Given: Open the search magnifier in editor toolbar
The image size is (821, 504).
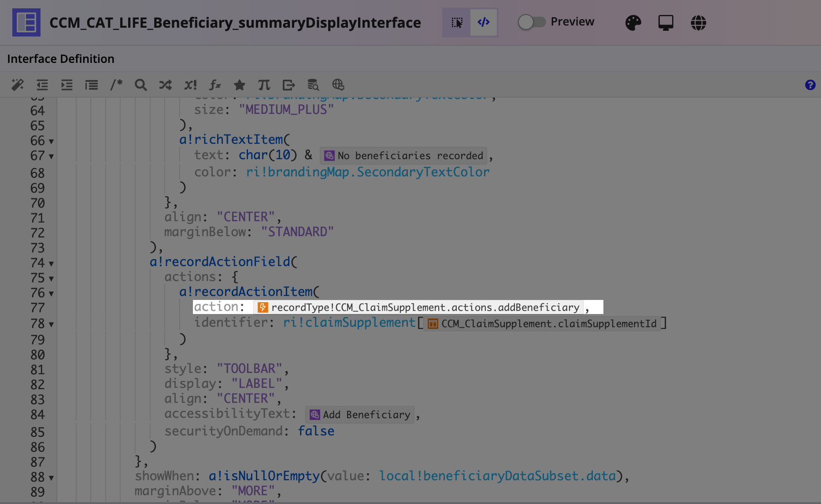Looking at the screenshot, I should [x=141, y=84].
